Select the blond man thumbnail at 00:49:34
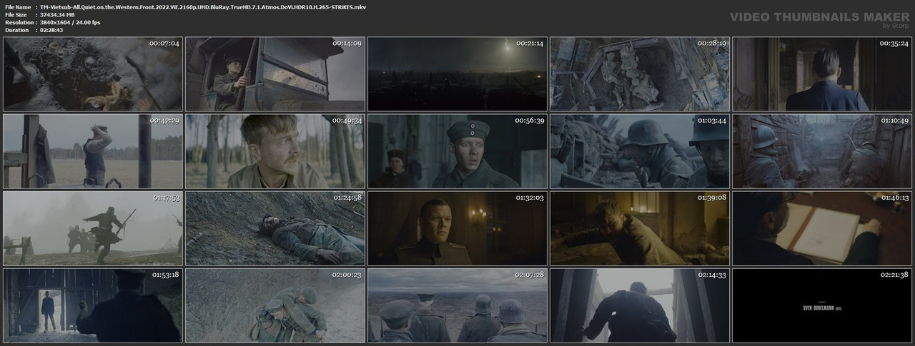915x346 pixels. coord(274,151)
